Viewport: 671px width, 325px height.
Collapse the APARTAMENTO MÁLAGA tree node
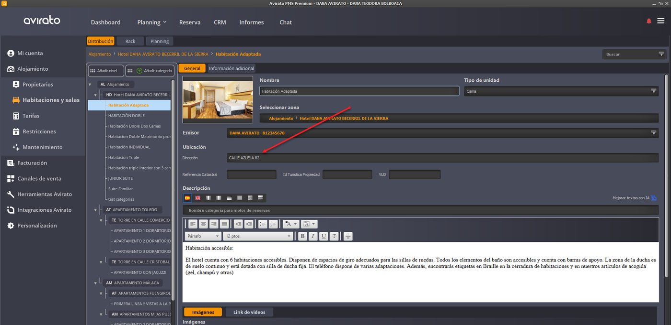[95, 283]
